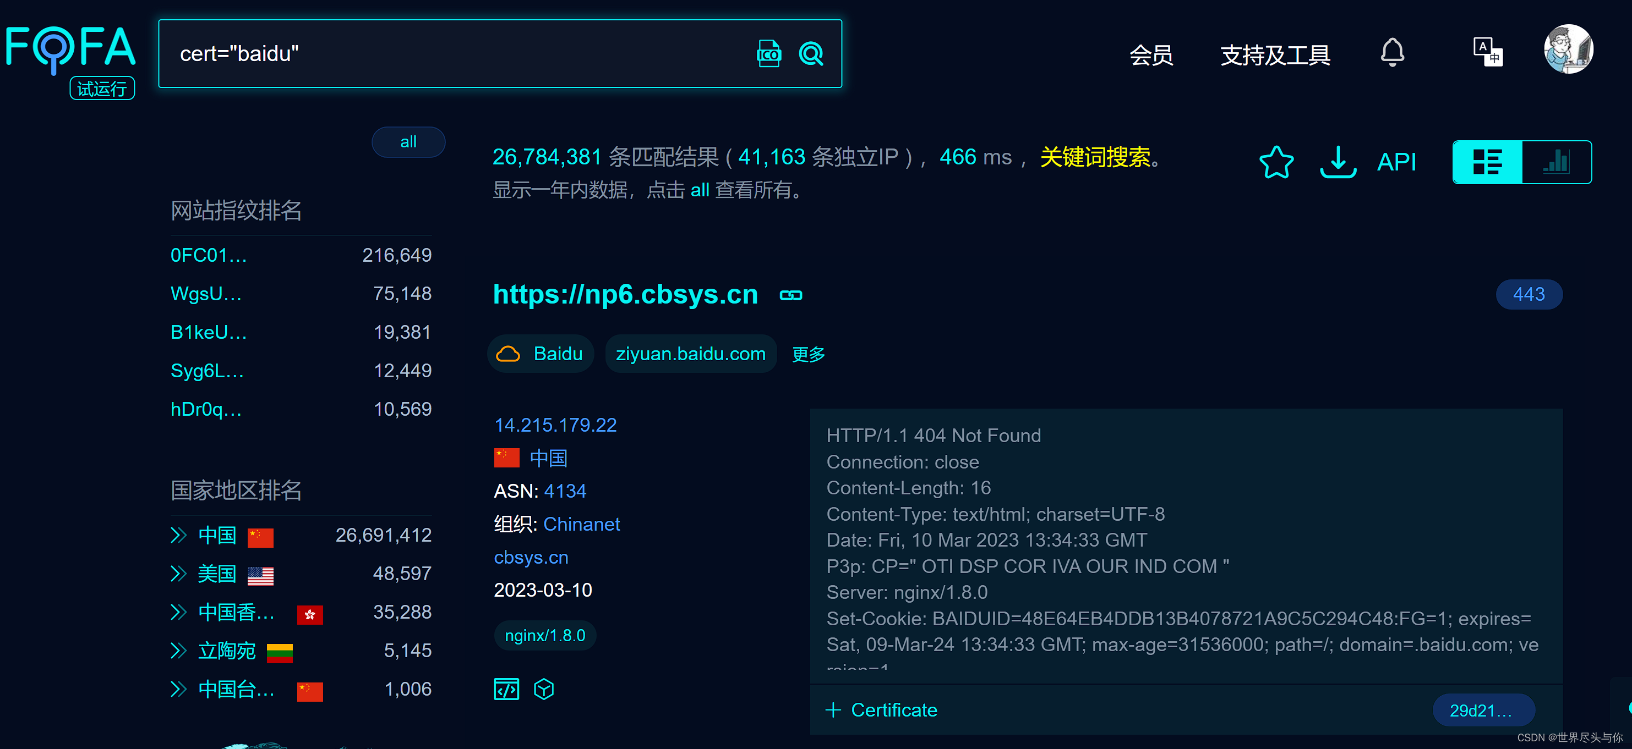The height and width of the screenshot is (749, 1632).
Task: Click ASN number 4134
Action: coord(565,491)
